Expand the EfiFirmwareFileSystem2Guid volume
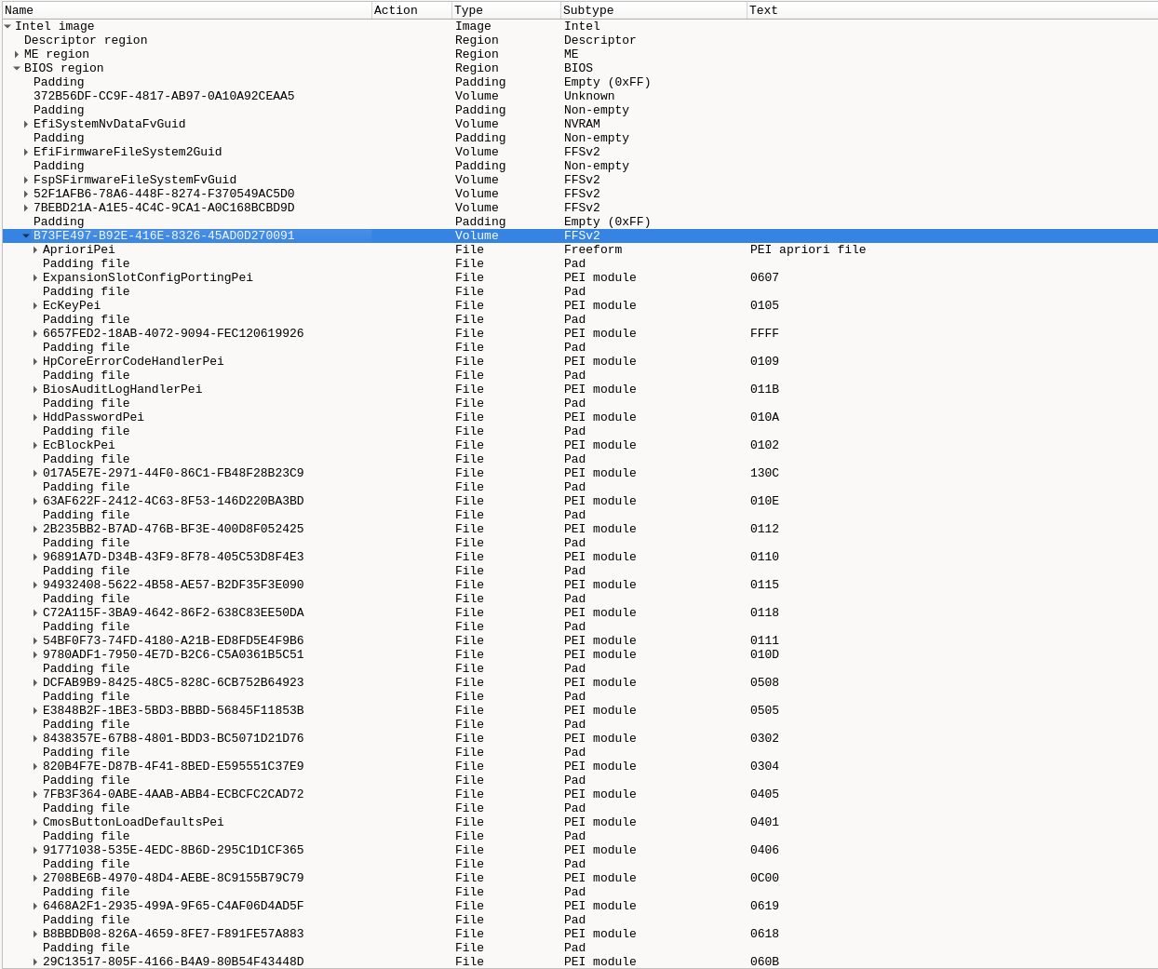The height and width of the screenshot is (969, 1158). 26,152
